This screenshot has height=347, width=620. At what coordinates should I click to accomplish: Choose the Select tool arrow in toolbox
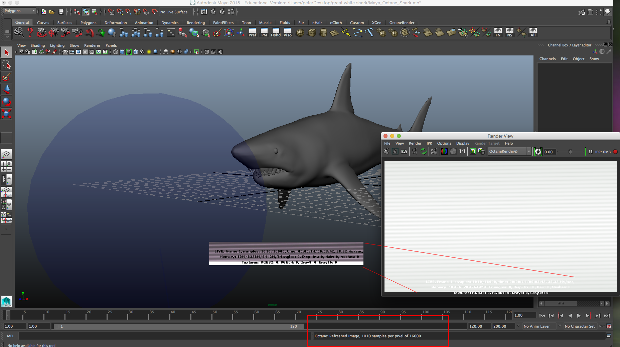7,52
